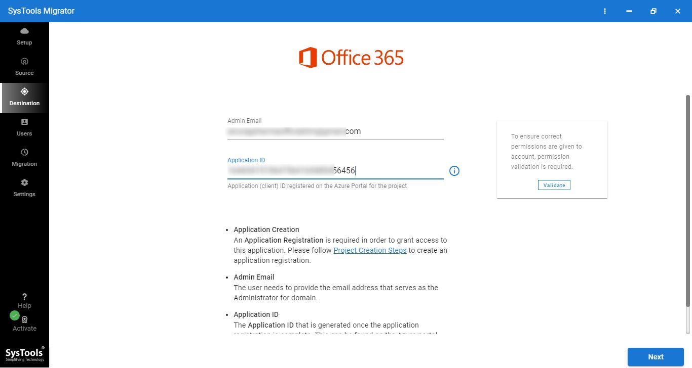Minimize the SysTools Migrator window

coord(629,11)
